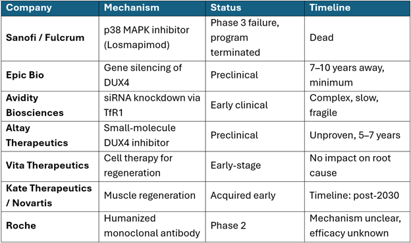Select the Altay Therapeutics cell
The width and height of the screenshot is (411, 243).
coord(50,136)
